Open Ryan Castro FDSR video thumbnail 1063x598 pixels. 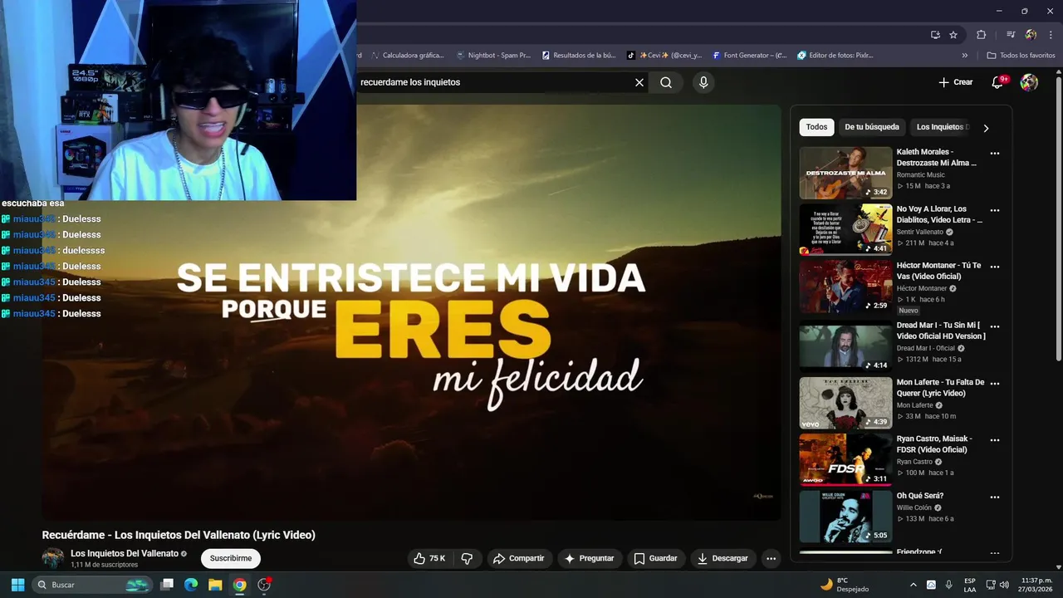point(845,459)
